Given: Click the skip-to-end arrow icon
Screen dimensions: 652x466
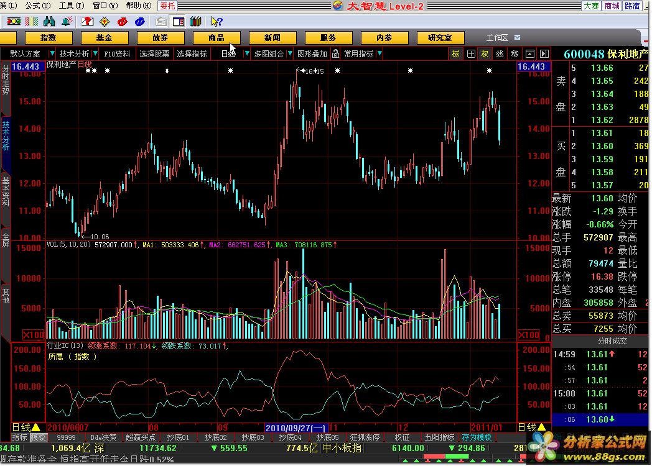Looking at the screenshot, I should point(544,53).
